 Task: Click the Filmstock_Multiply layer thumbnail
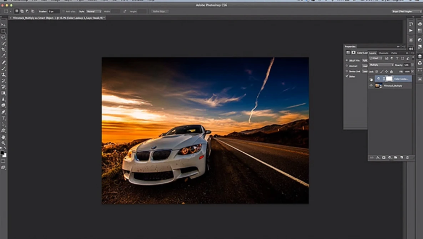tap(378, 86)
